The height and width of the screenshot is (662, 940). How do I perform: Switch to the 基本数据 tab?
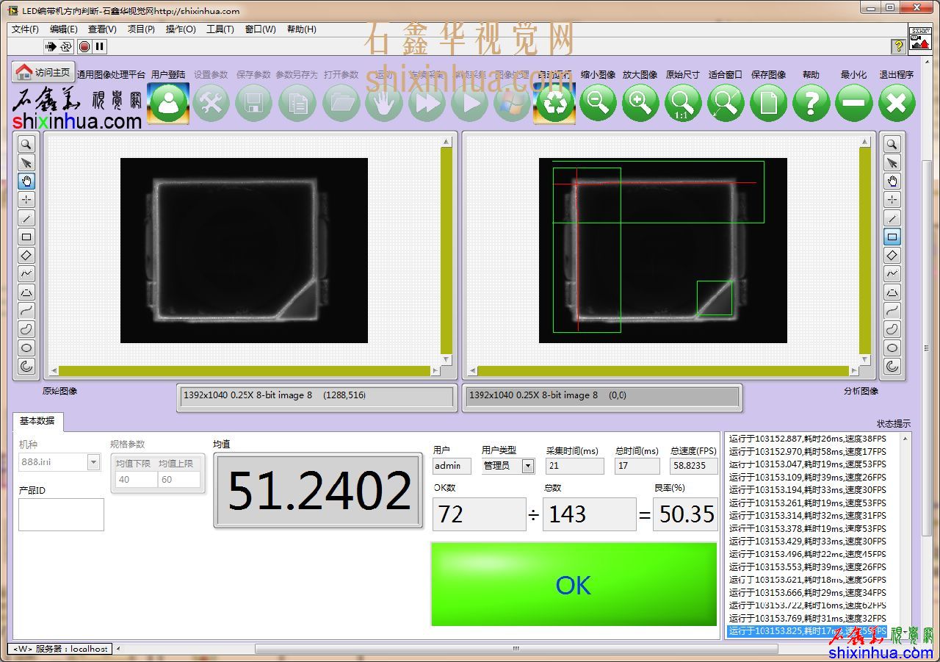37,421
